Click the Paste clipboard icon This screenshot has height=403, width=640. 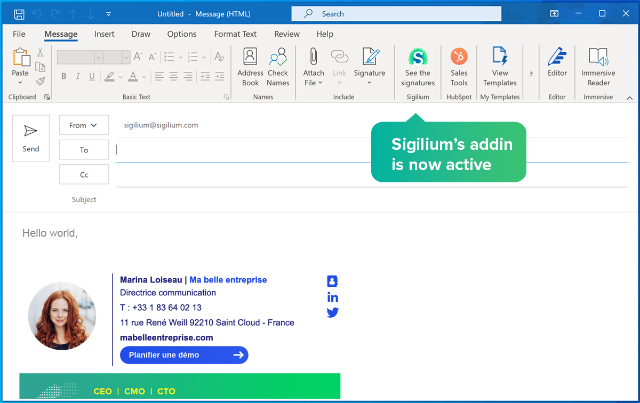click(21, 58)
